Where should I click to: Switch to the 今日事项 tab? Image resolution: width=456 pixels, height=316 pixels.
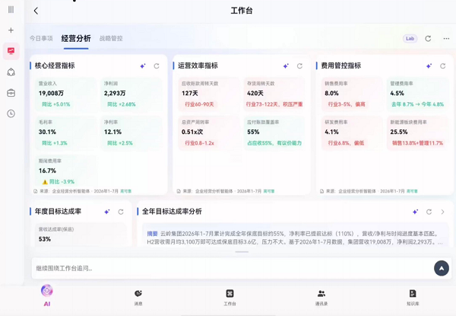click(x=41, y=38)
